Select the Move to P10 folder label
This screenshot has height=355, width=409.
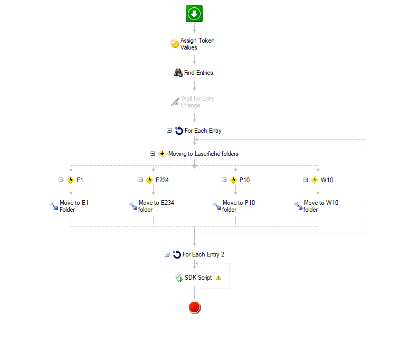click(x=238, y=206)
